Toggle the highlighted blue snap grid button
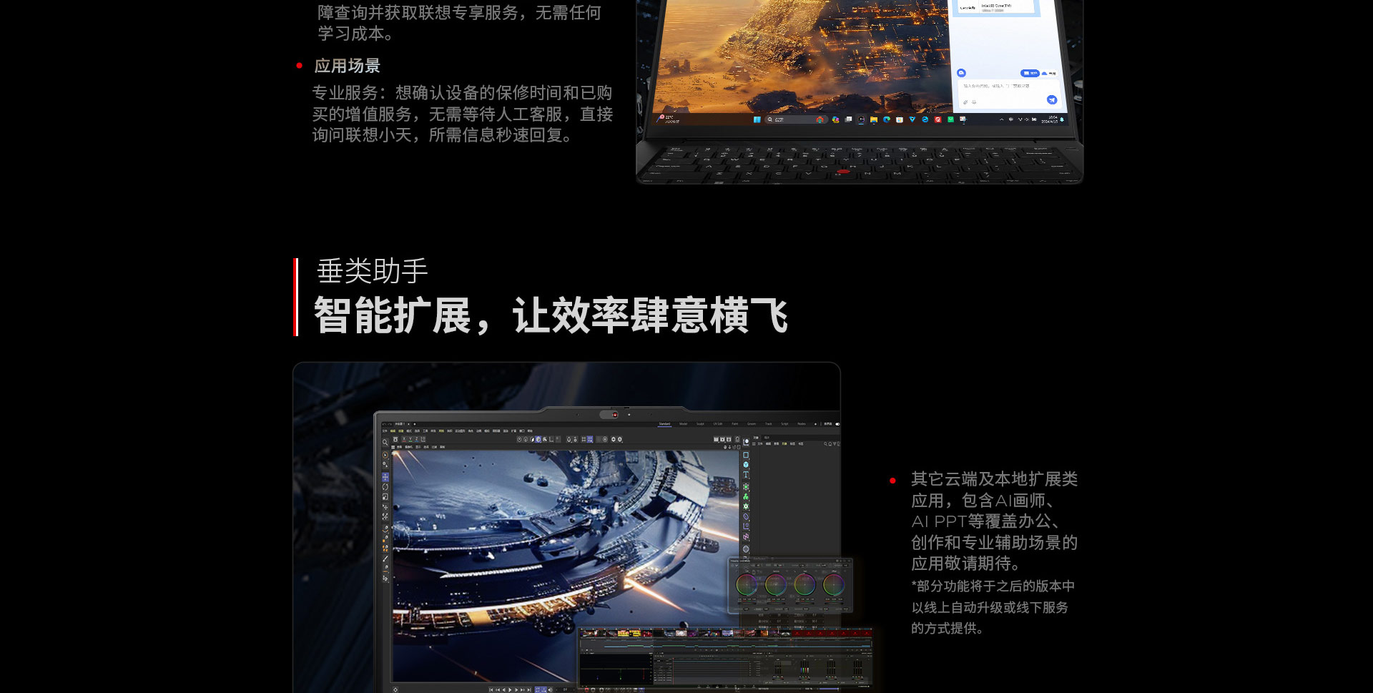 [589, 439]
